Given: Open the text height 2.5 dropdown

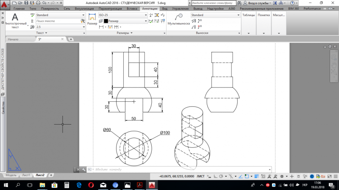Looking at the screenshot, I should point(60,27).
